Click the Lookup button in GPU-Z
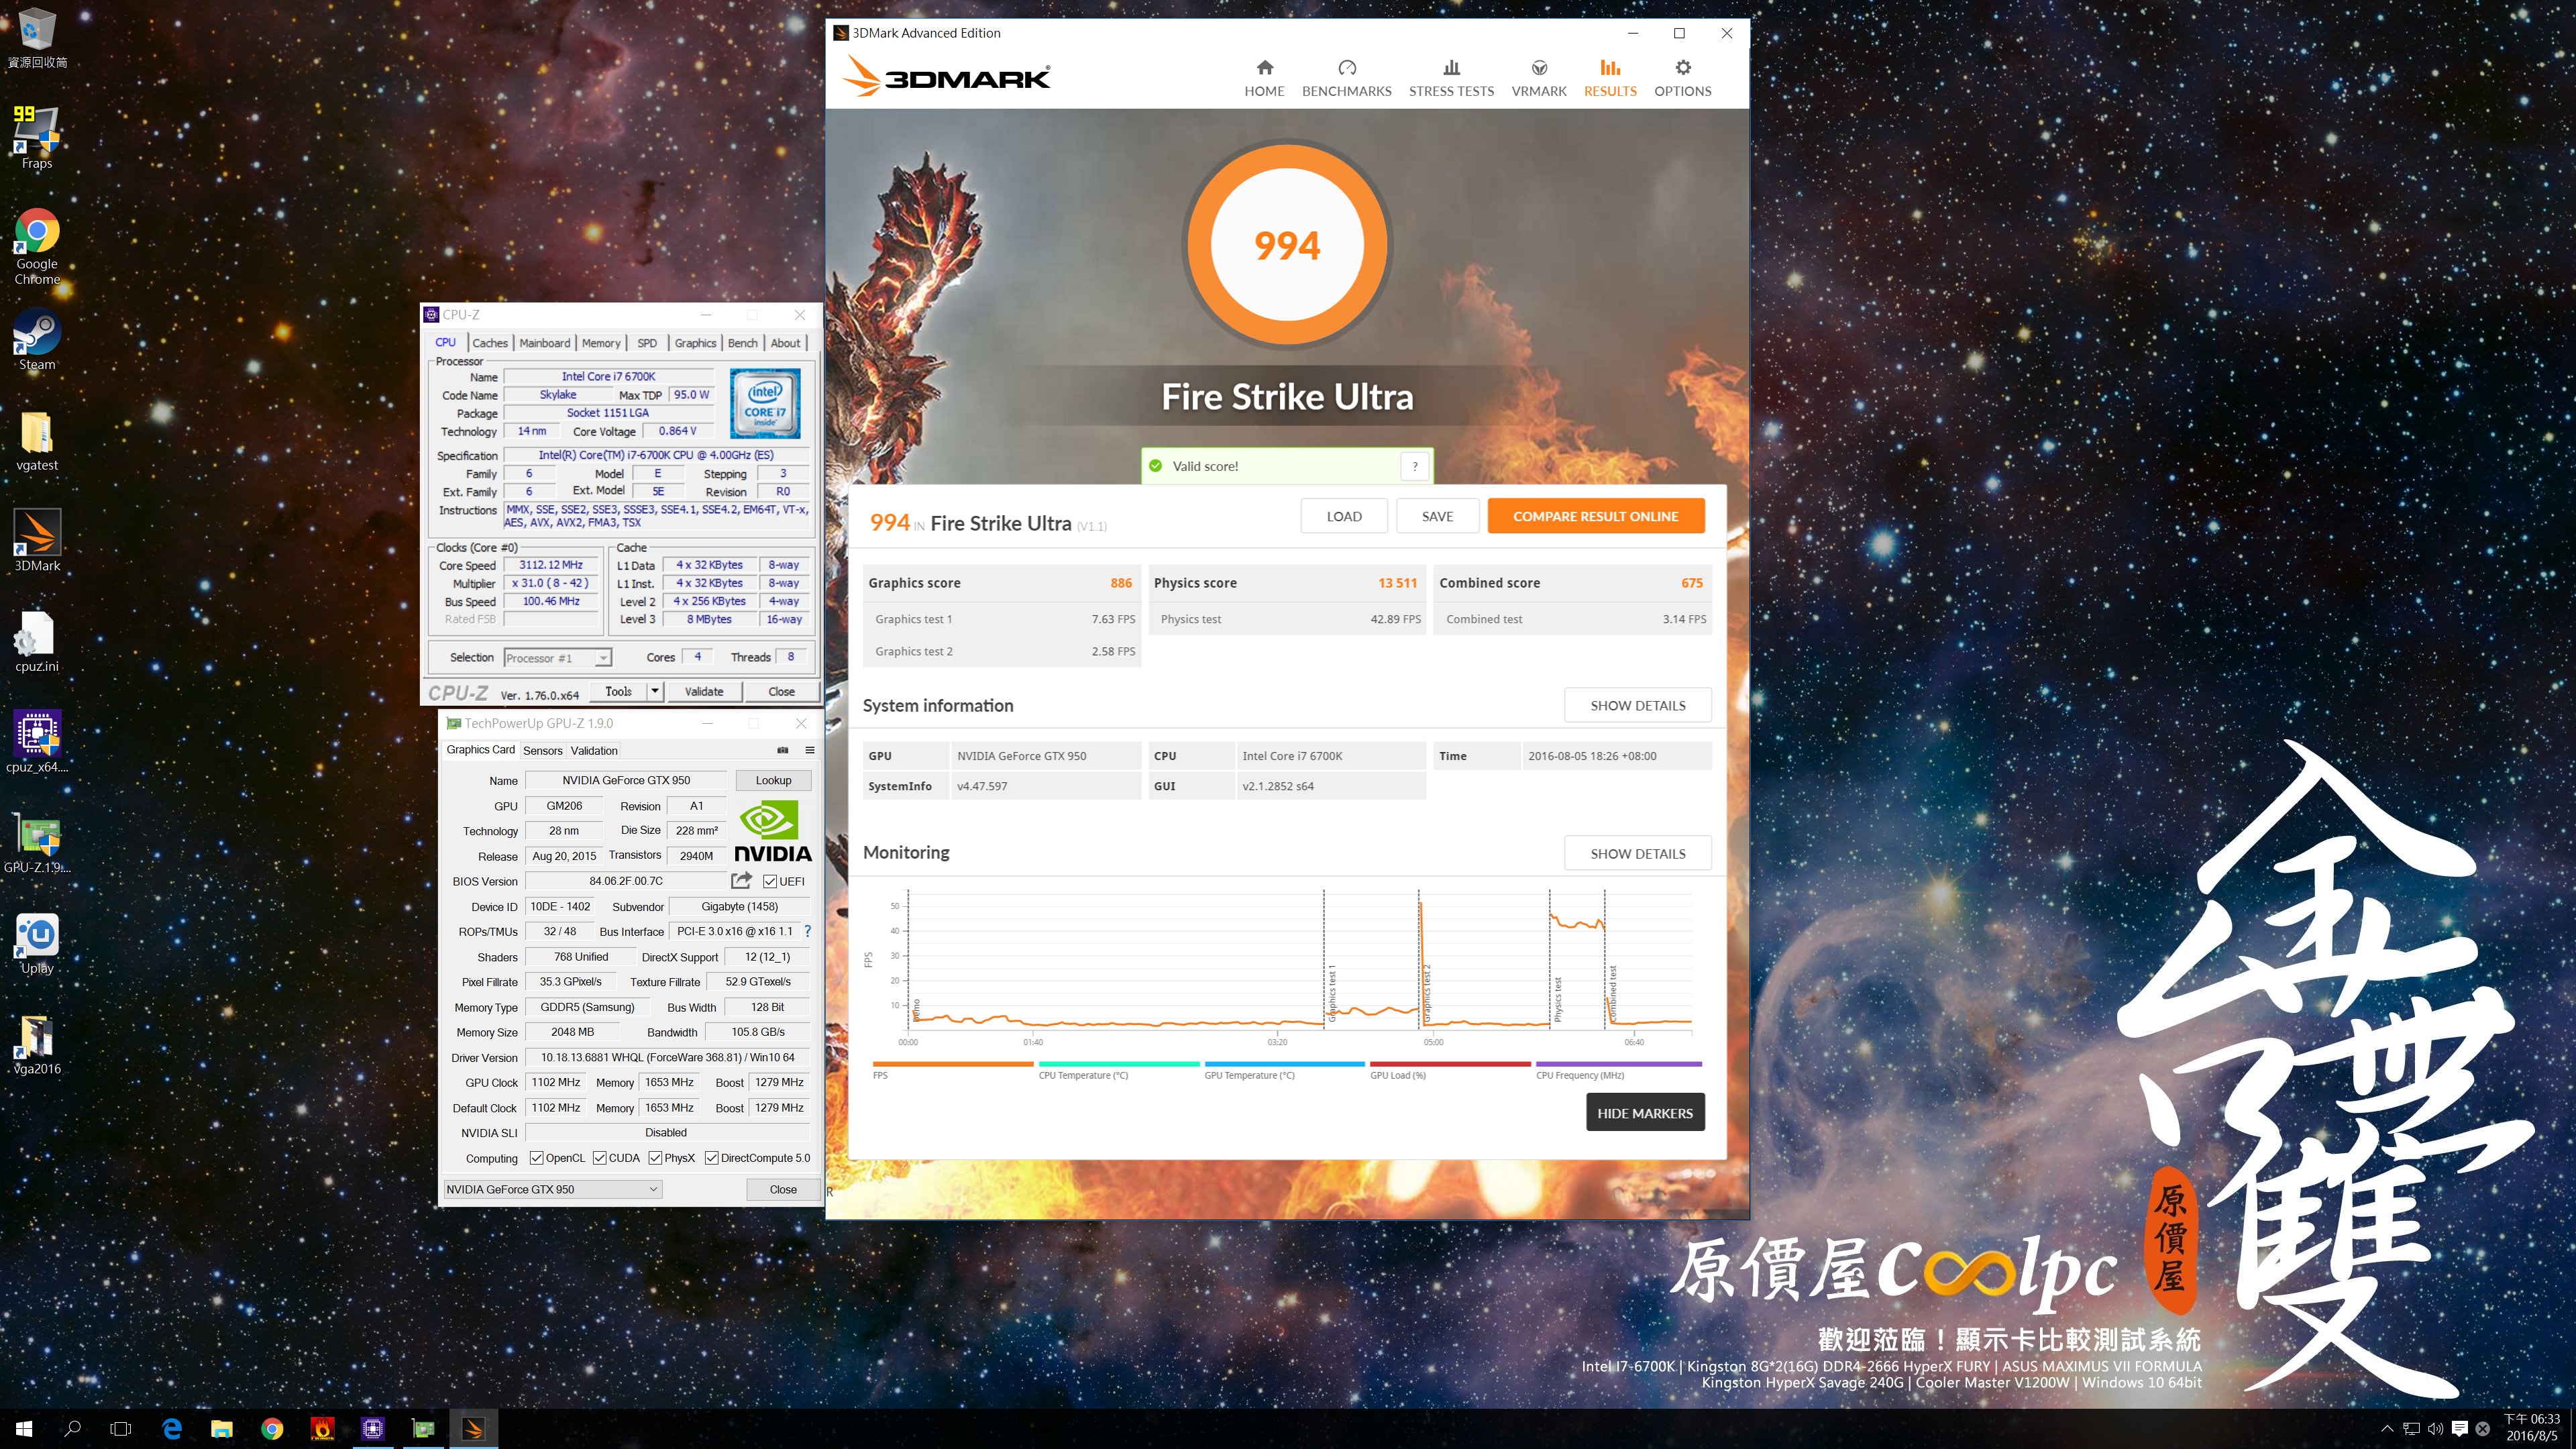Image resolution: width=2576 pixels, height=1449 pixels. click(x=773, y=780)
